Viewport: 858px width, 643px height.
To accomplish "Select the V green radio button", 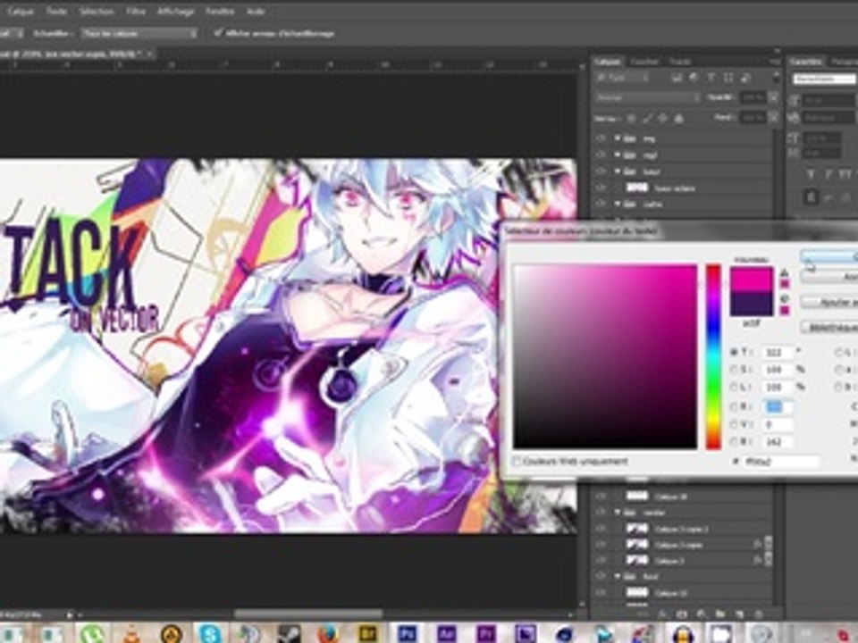I will point(735,424).
